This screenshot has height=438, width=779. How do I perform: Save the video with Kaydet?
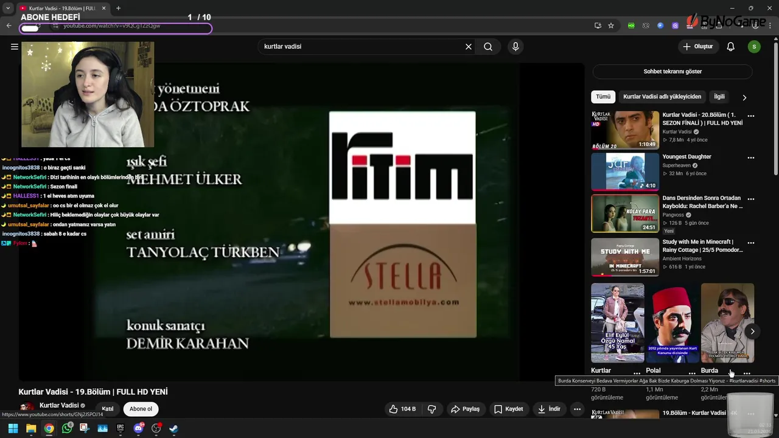coord(508,409)
